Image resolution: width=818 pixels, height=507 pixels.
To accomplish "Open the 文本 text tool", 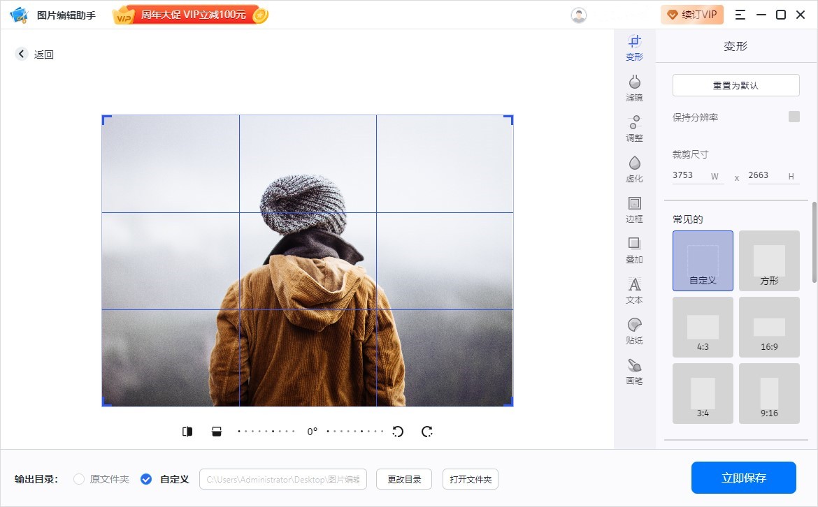I will [634, 291].
